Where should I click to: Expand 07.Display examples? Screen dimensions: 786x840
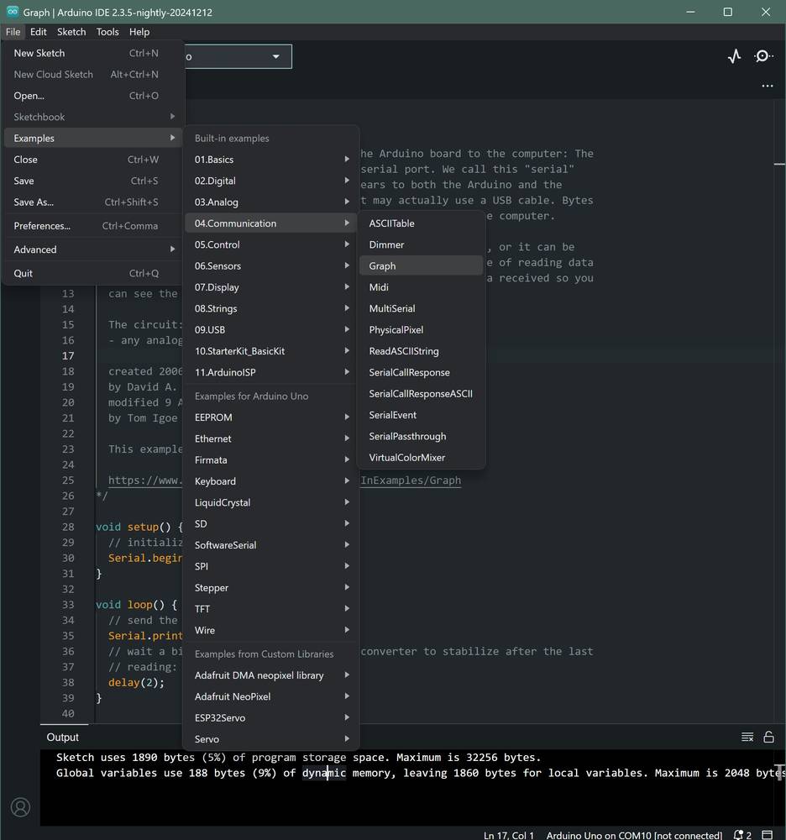(x=271, y=287)
